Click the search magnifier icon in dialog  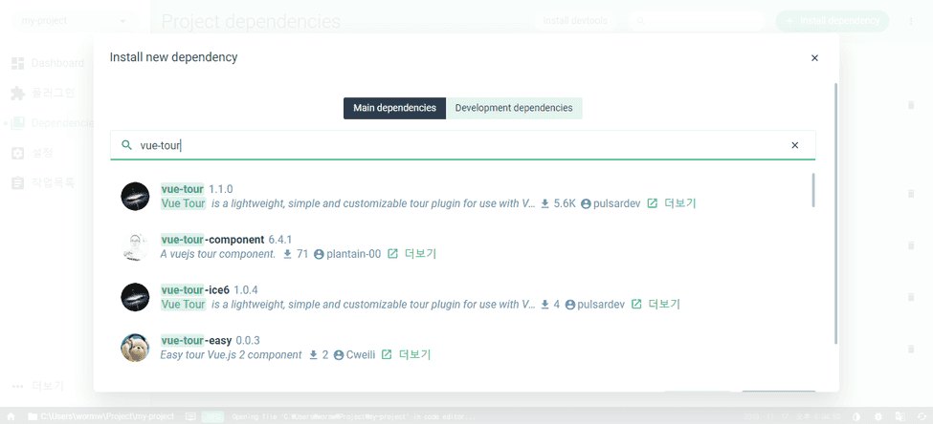(x=126, y=145)
